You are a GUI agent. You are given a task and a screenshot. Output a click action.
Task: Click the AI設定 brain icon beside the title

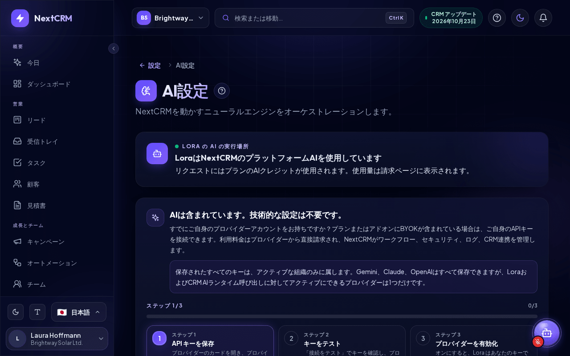146,91
